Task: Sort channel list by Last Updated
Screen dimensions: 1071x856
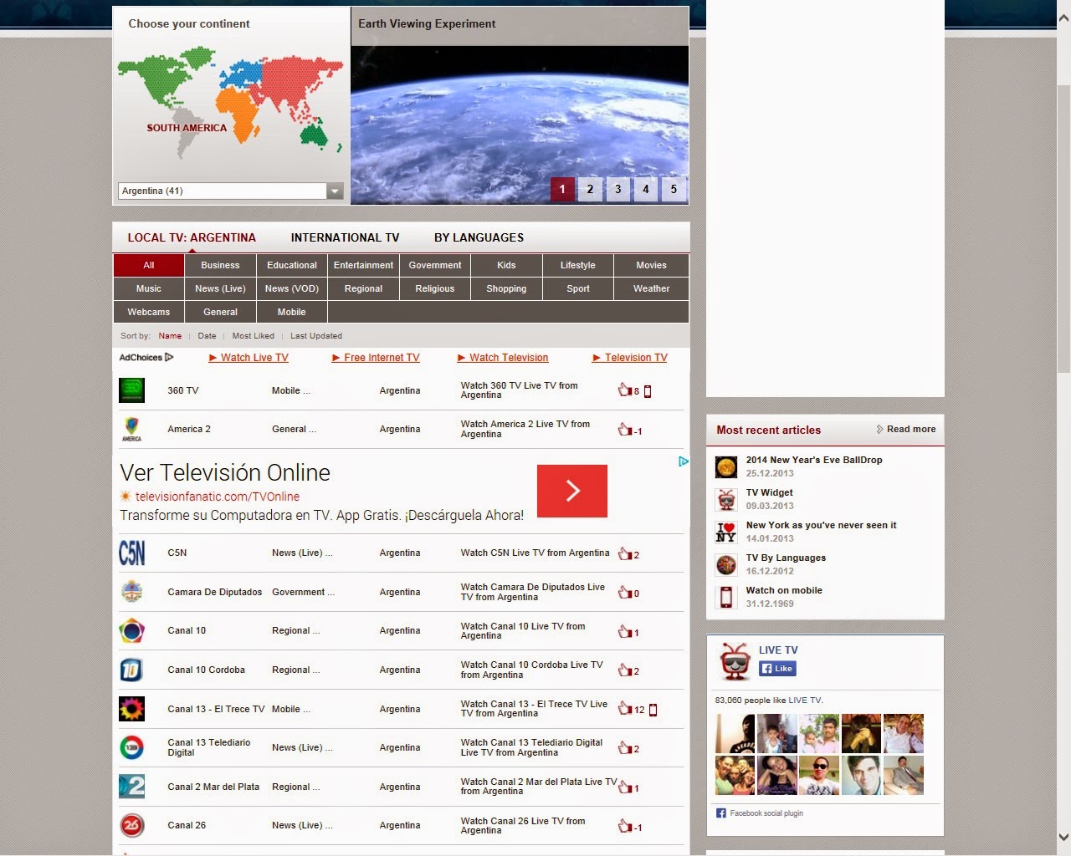Action: point(316,336)
